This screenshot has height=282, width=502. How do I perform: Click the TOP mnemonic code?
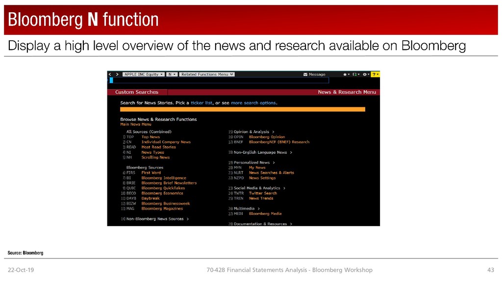click(130, 137)
